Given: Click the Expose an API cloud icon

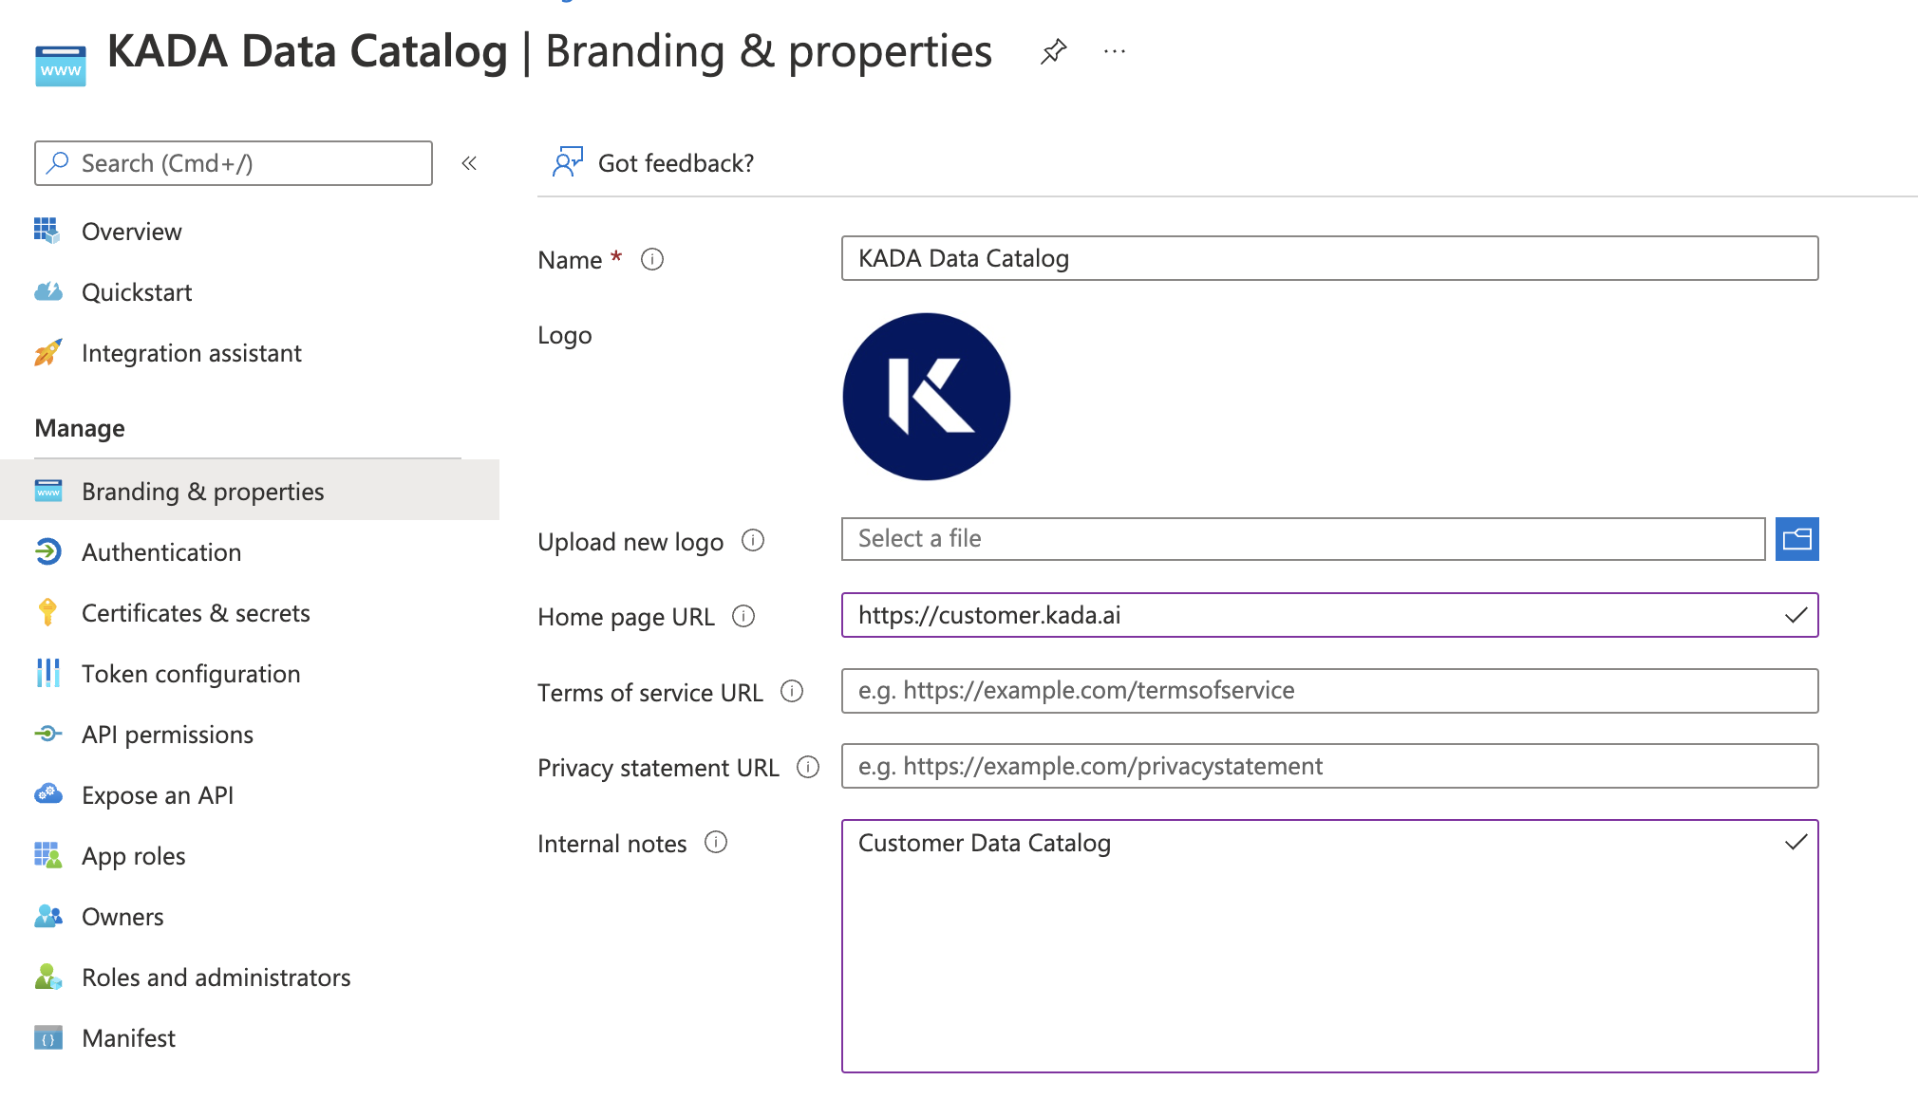Looking at the screenshot, I should click(x=48, y=794).
